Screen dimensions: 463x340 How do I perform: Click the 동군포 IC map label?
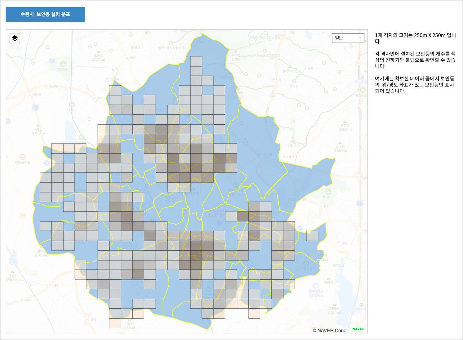coord(51,86)
